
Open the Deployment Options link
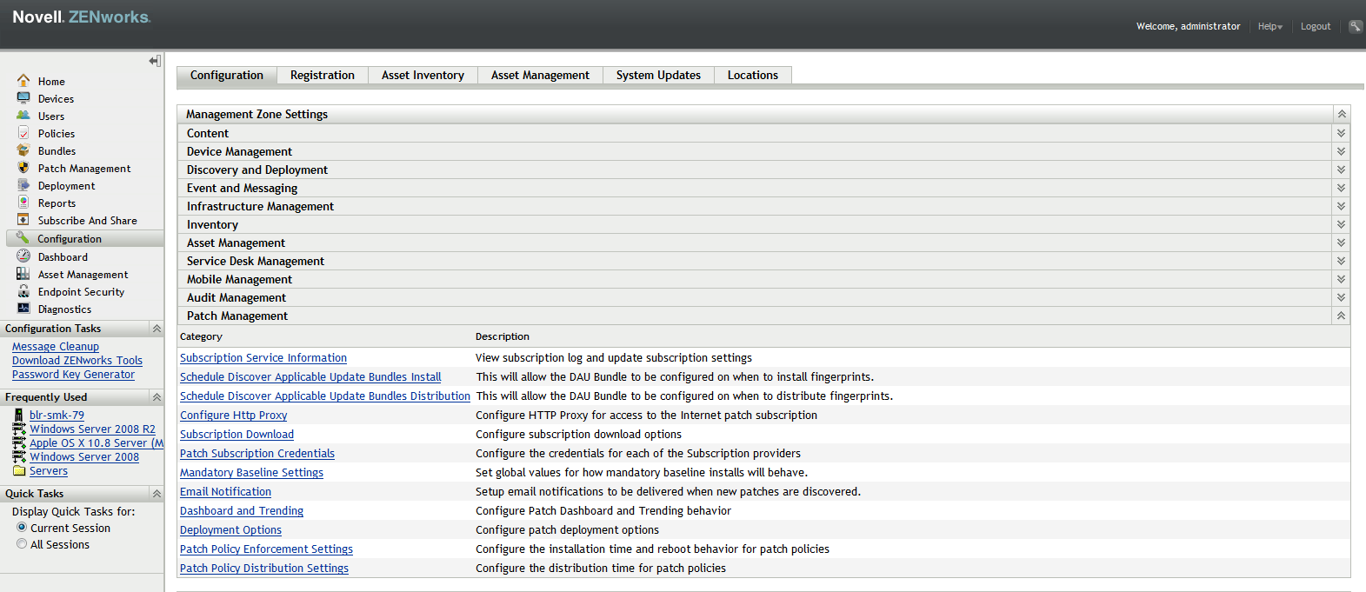[x=230, y=529]
